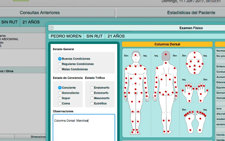Select the top forehead dot on face diagram
This screenshot has height=141, width=225.
pos(195,53)
